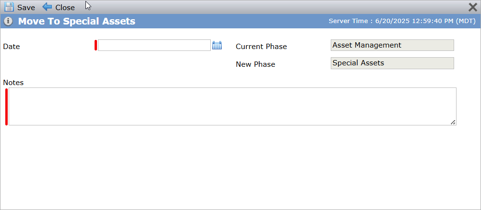Click the info icon beside the title

[x=8, y=21]
